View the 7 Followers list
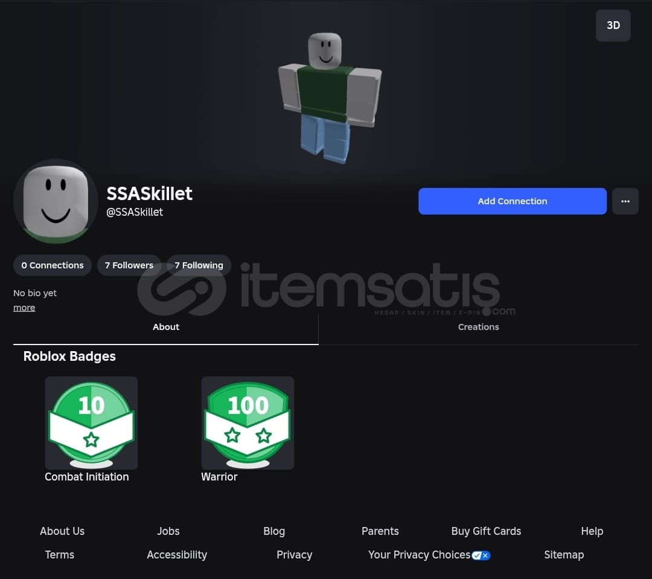This screenshot has width=652, height=579. [129, 265]
